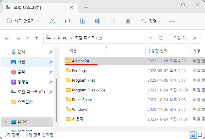The height and width of the screenshot is (139, 205).
Task: Click chevron before 내 PC in breadcrumb
Action: coord(54,38)
